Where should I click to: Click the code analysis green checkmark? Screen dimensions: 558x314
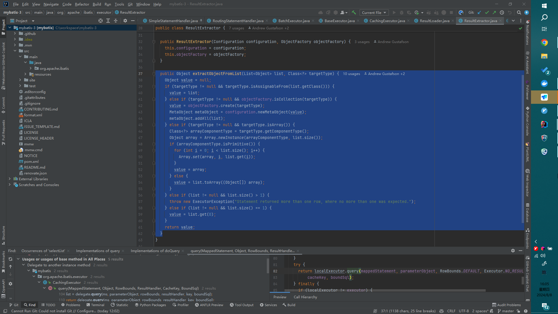click(x=521, y=28)
